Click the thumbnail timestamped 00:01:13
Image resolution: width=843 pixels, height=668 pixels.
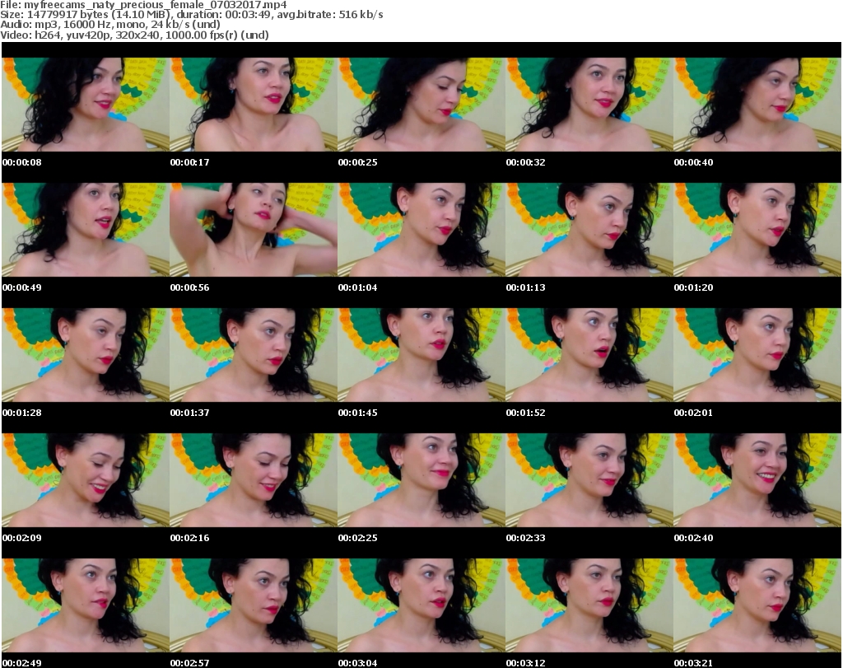click(x=589, y=230)
